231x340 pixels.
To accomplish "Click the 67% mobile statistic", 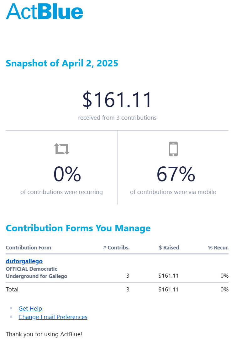I will click(176, 174).
